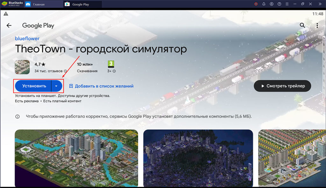This screenshot has width=326, height=188.
Task: Click the TheoTown app icon
Action: coord(22,67)
